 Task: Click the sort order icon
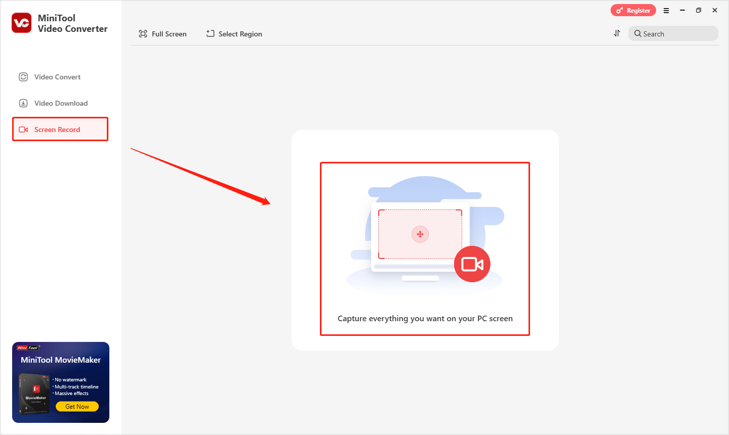click(x=617, y=33)
